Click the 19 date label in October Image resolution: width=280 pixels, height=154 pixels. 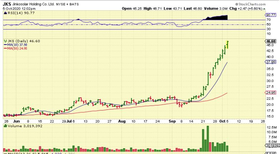point(251,121)
